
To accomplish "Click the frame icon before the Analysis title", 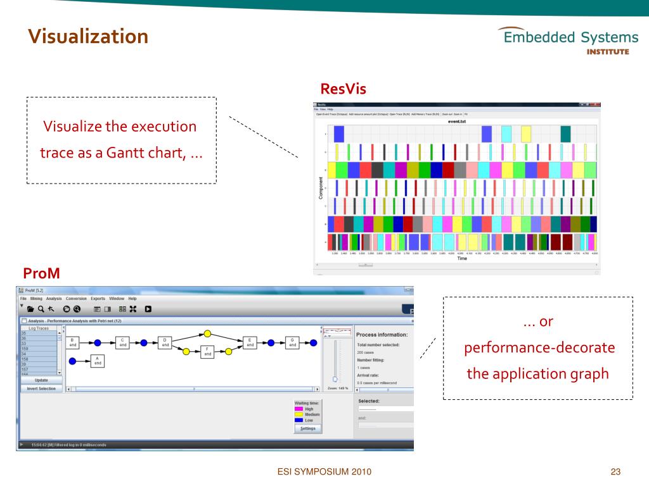I will click(24, 321).
